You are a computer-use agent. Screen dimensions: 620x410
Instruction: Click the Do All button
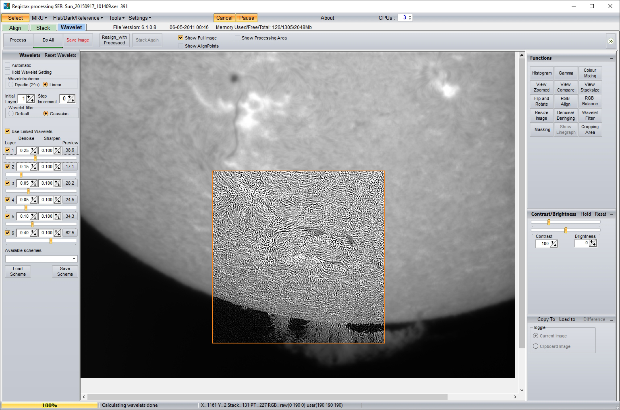click(48, 40)
